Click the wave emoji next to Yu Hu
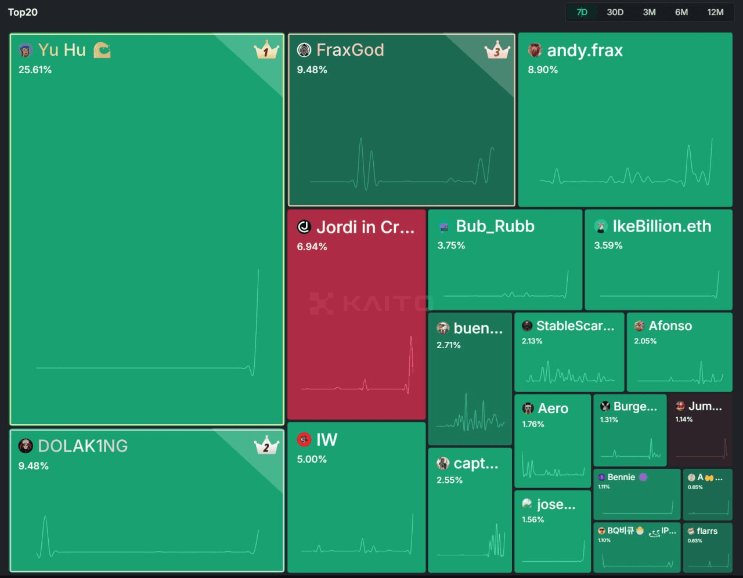 [102, 50]
